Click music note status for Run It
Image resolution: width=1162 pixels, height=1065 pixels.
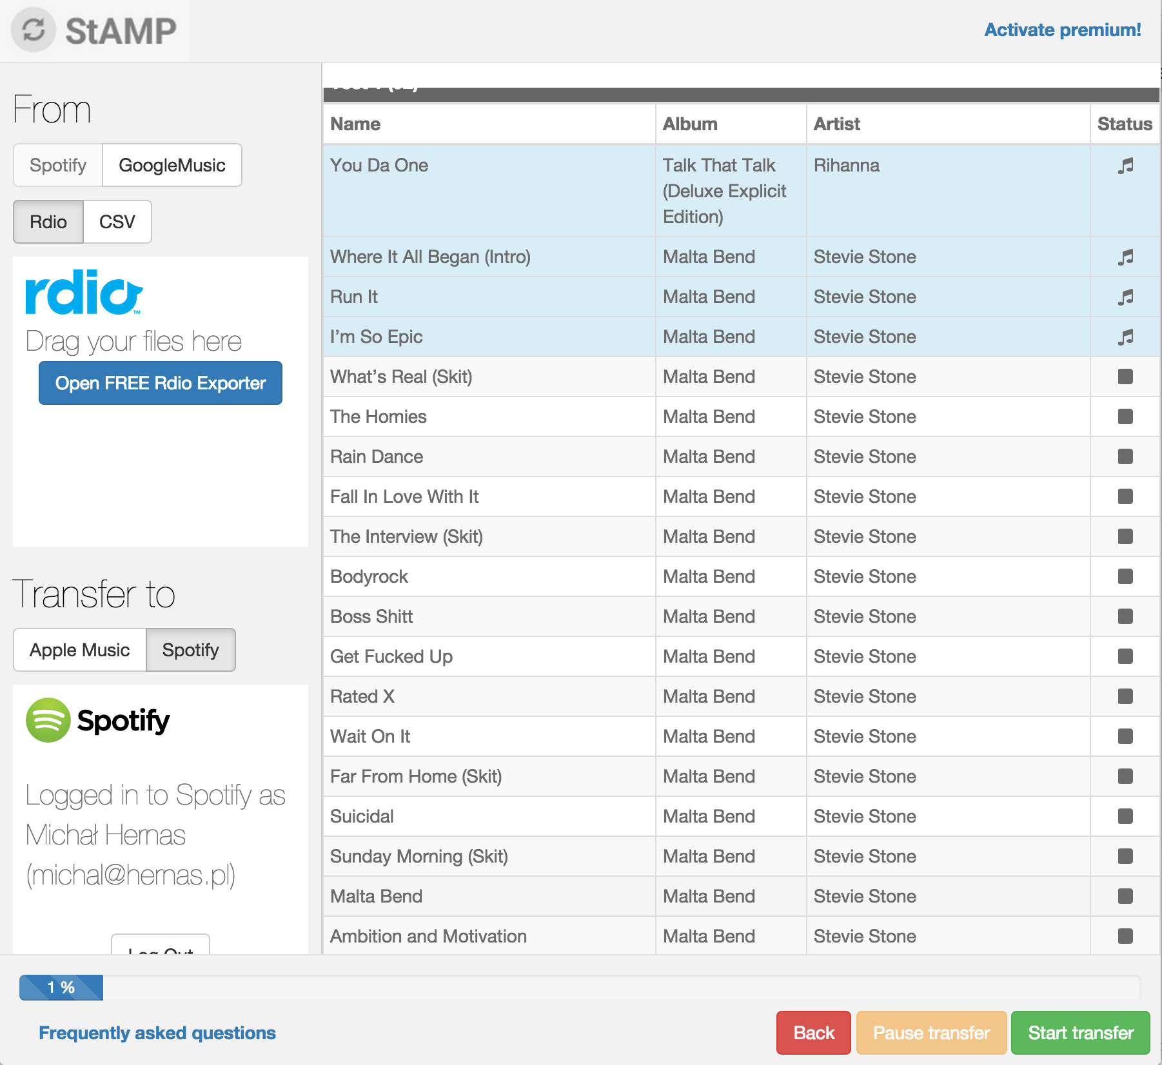(1125, 297)
